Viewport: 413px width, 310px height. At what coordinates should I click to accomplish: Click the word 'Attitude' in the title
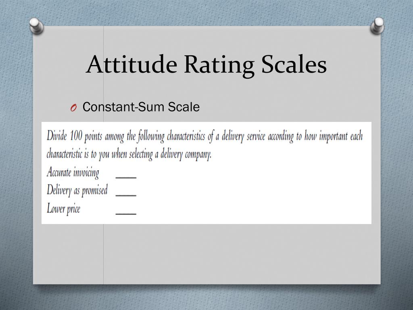(131, 64)
